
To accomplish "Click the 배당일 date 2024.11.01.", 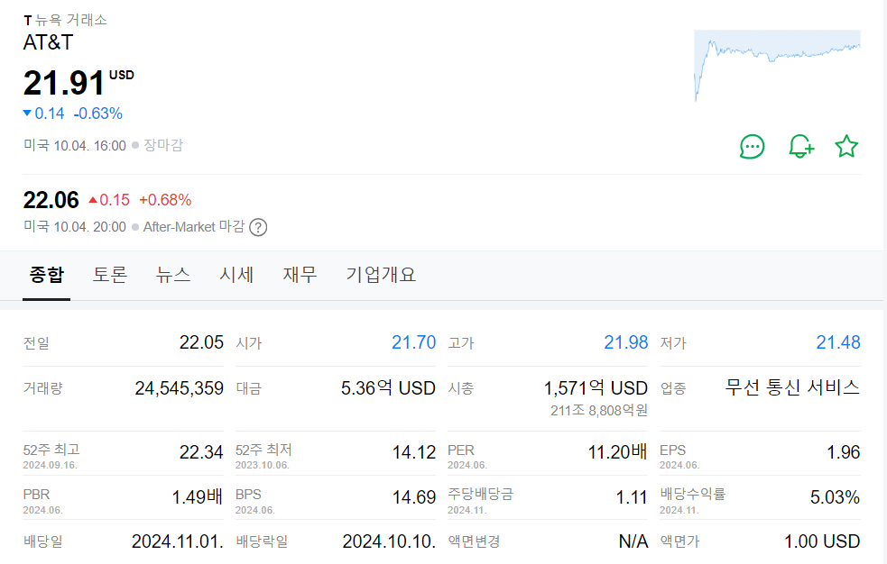I will 178,541.
